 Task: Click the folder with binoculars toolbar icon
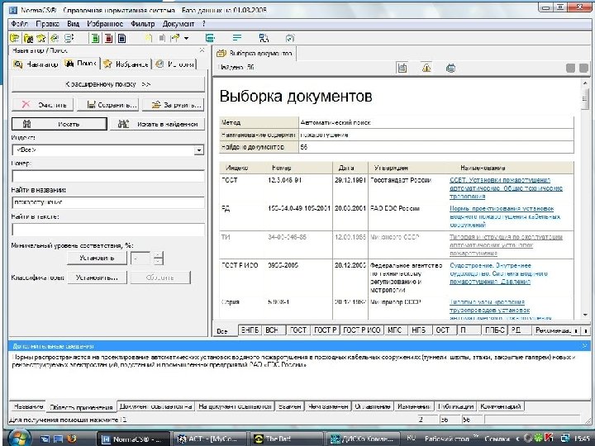pyautogui.click(x=28, y=38)
